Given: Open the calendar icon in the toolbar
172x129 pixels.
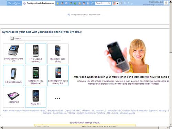Looking at the screenshot, I should (x=84, y=3).
